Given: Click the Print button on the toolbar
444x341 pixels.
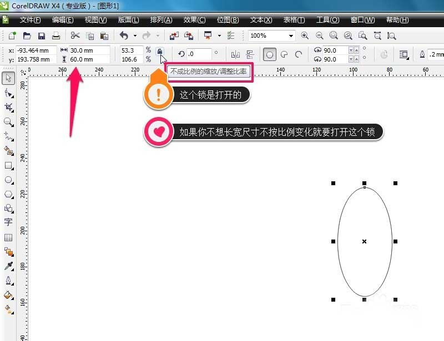Looking at the screenshot, I should point(56,35).
